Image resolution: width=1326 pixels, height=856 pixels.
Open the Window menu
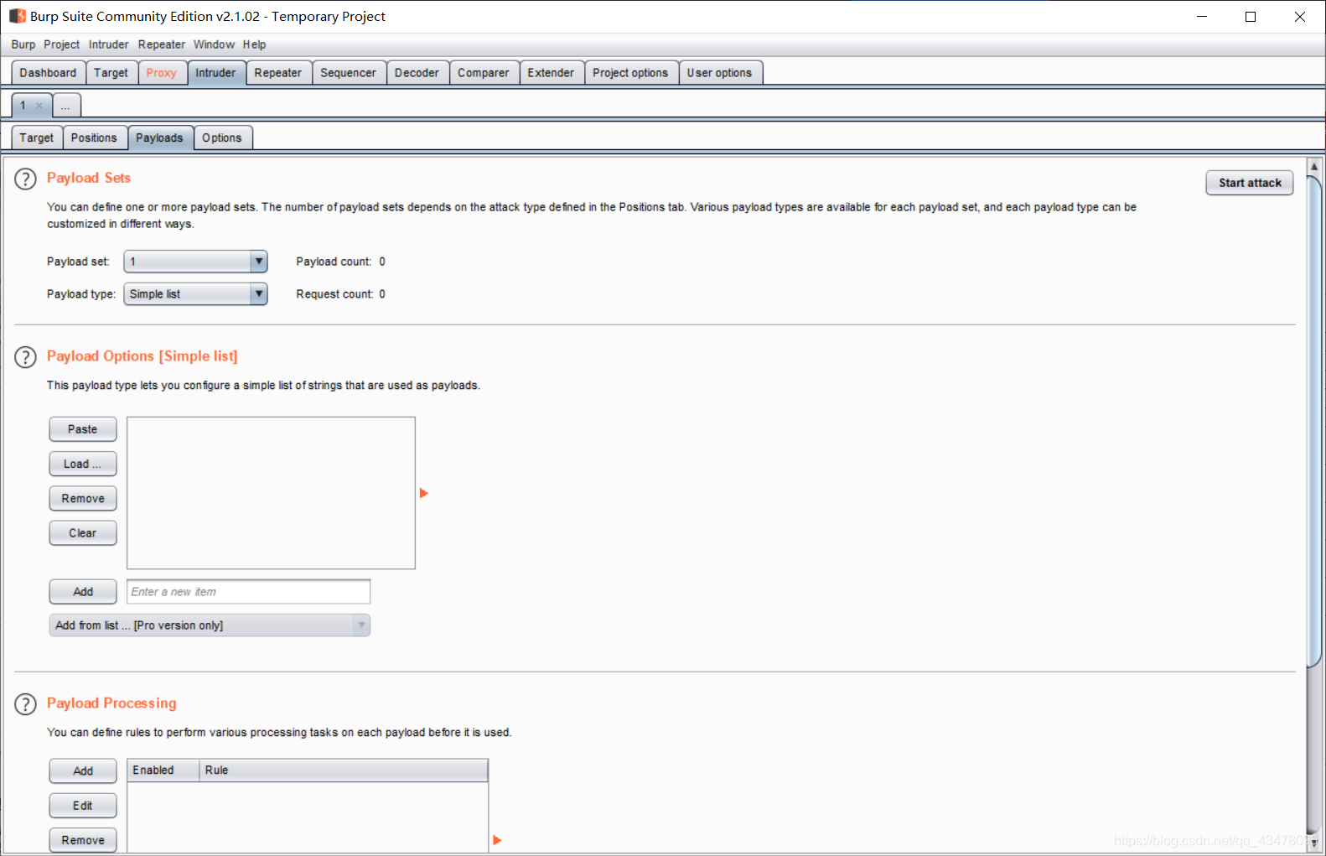214,44
